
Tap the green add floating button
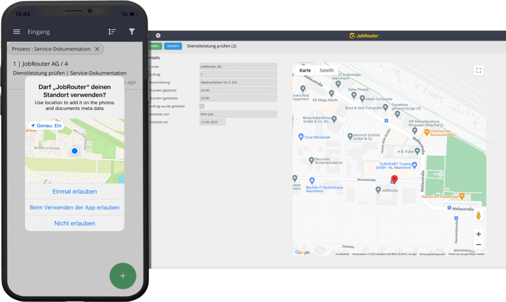[x=122, y=276]
